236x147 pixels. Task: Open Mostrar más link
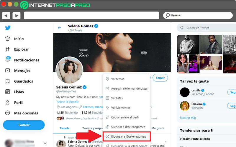coord(188,118)
